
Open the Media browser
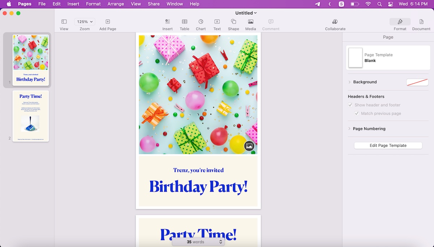click(250, 24)
